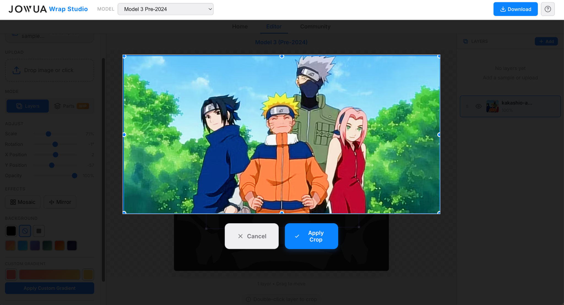The height and width of the screenshot is (305, 564).
Task: Click bottom-right crop corner handle
Action: 439,212
